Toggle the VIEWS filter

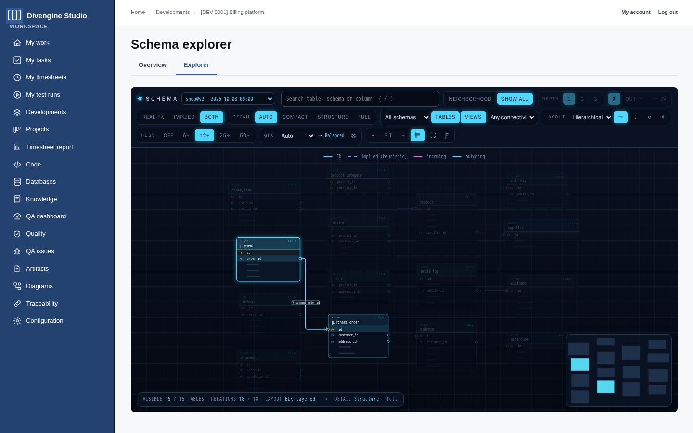[473, 117]
